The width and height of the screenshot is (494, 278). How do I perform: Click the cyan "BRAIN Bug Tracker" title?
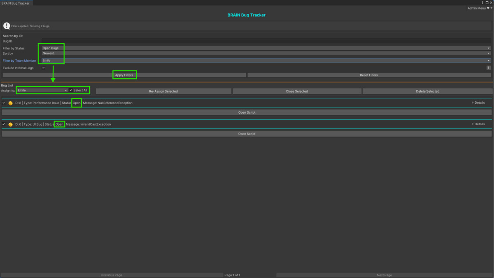tap(247, 15)
